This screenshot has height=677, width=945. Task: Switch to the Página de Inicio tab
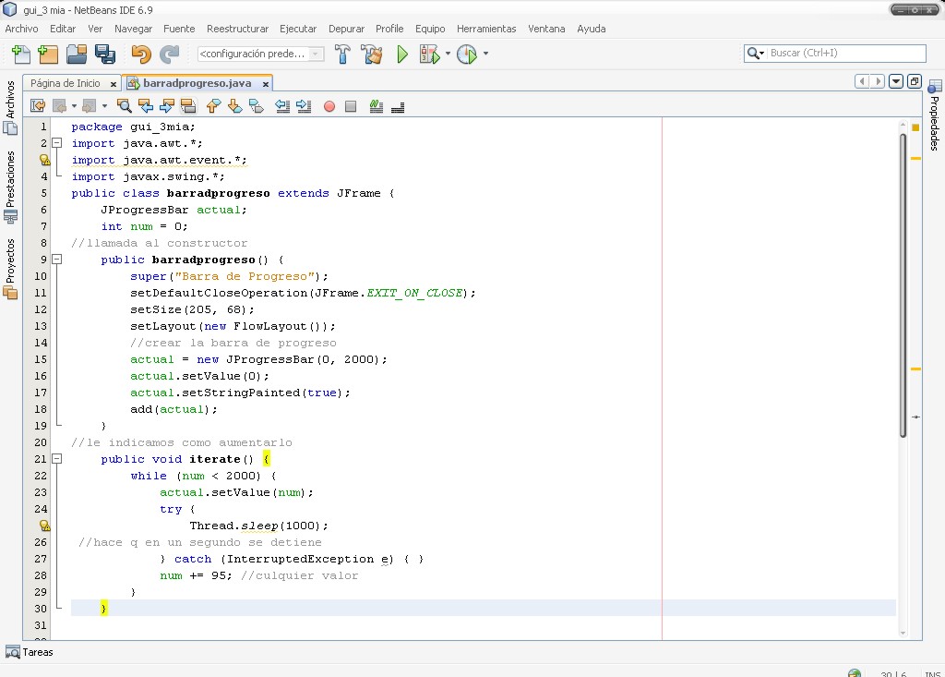(66, 83)
